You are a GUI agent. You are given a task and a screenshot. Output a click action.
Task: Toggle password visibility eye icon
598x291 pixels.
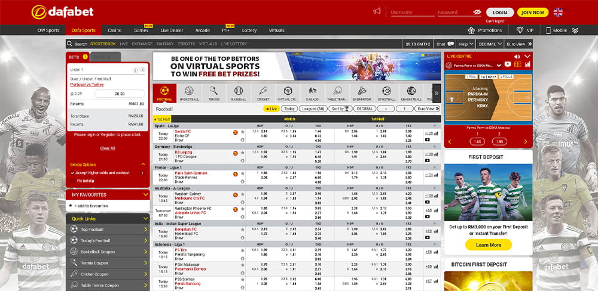click(x=477, y=12)
